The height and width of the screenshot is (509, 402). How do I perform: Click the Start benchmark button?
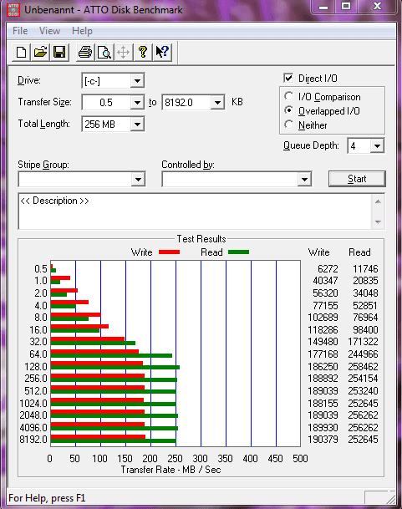[357, 179]
